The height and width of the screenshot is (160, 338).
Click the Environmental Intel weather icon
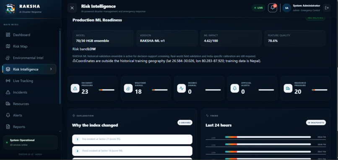pos(8,58)
